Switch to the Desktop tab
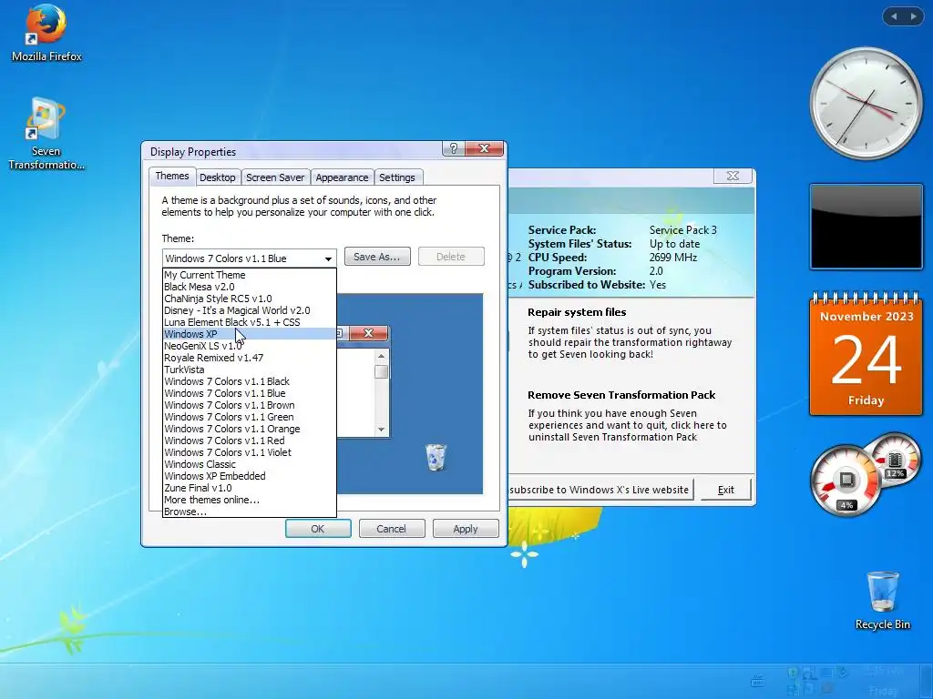The image size is (933, 699). tap(217, 177)
